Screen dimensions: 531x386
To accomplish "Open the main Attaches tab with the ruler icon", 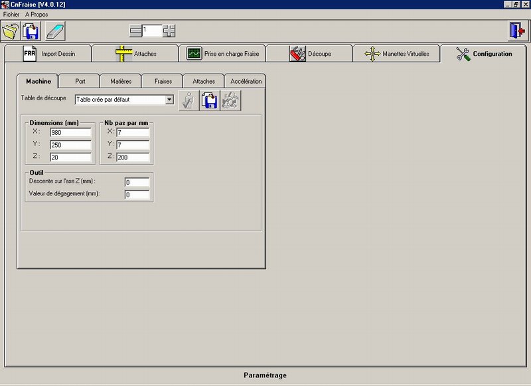I will tap(135, 54).
